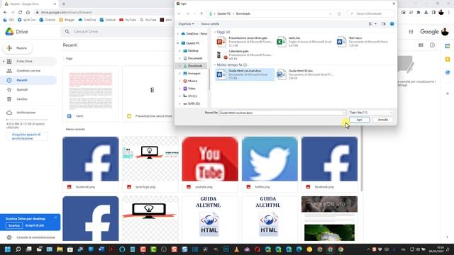Click Chrome's reload page icon
454x255 pixels.
(20, 13)
